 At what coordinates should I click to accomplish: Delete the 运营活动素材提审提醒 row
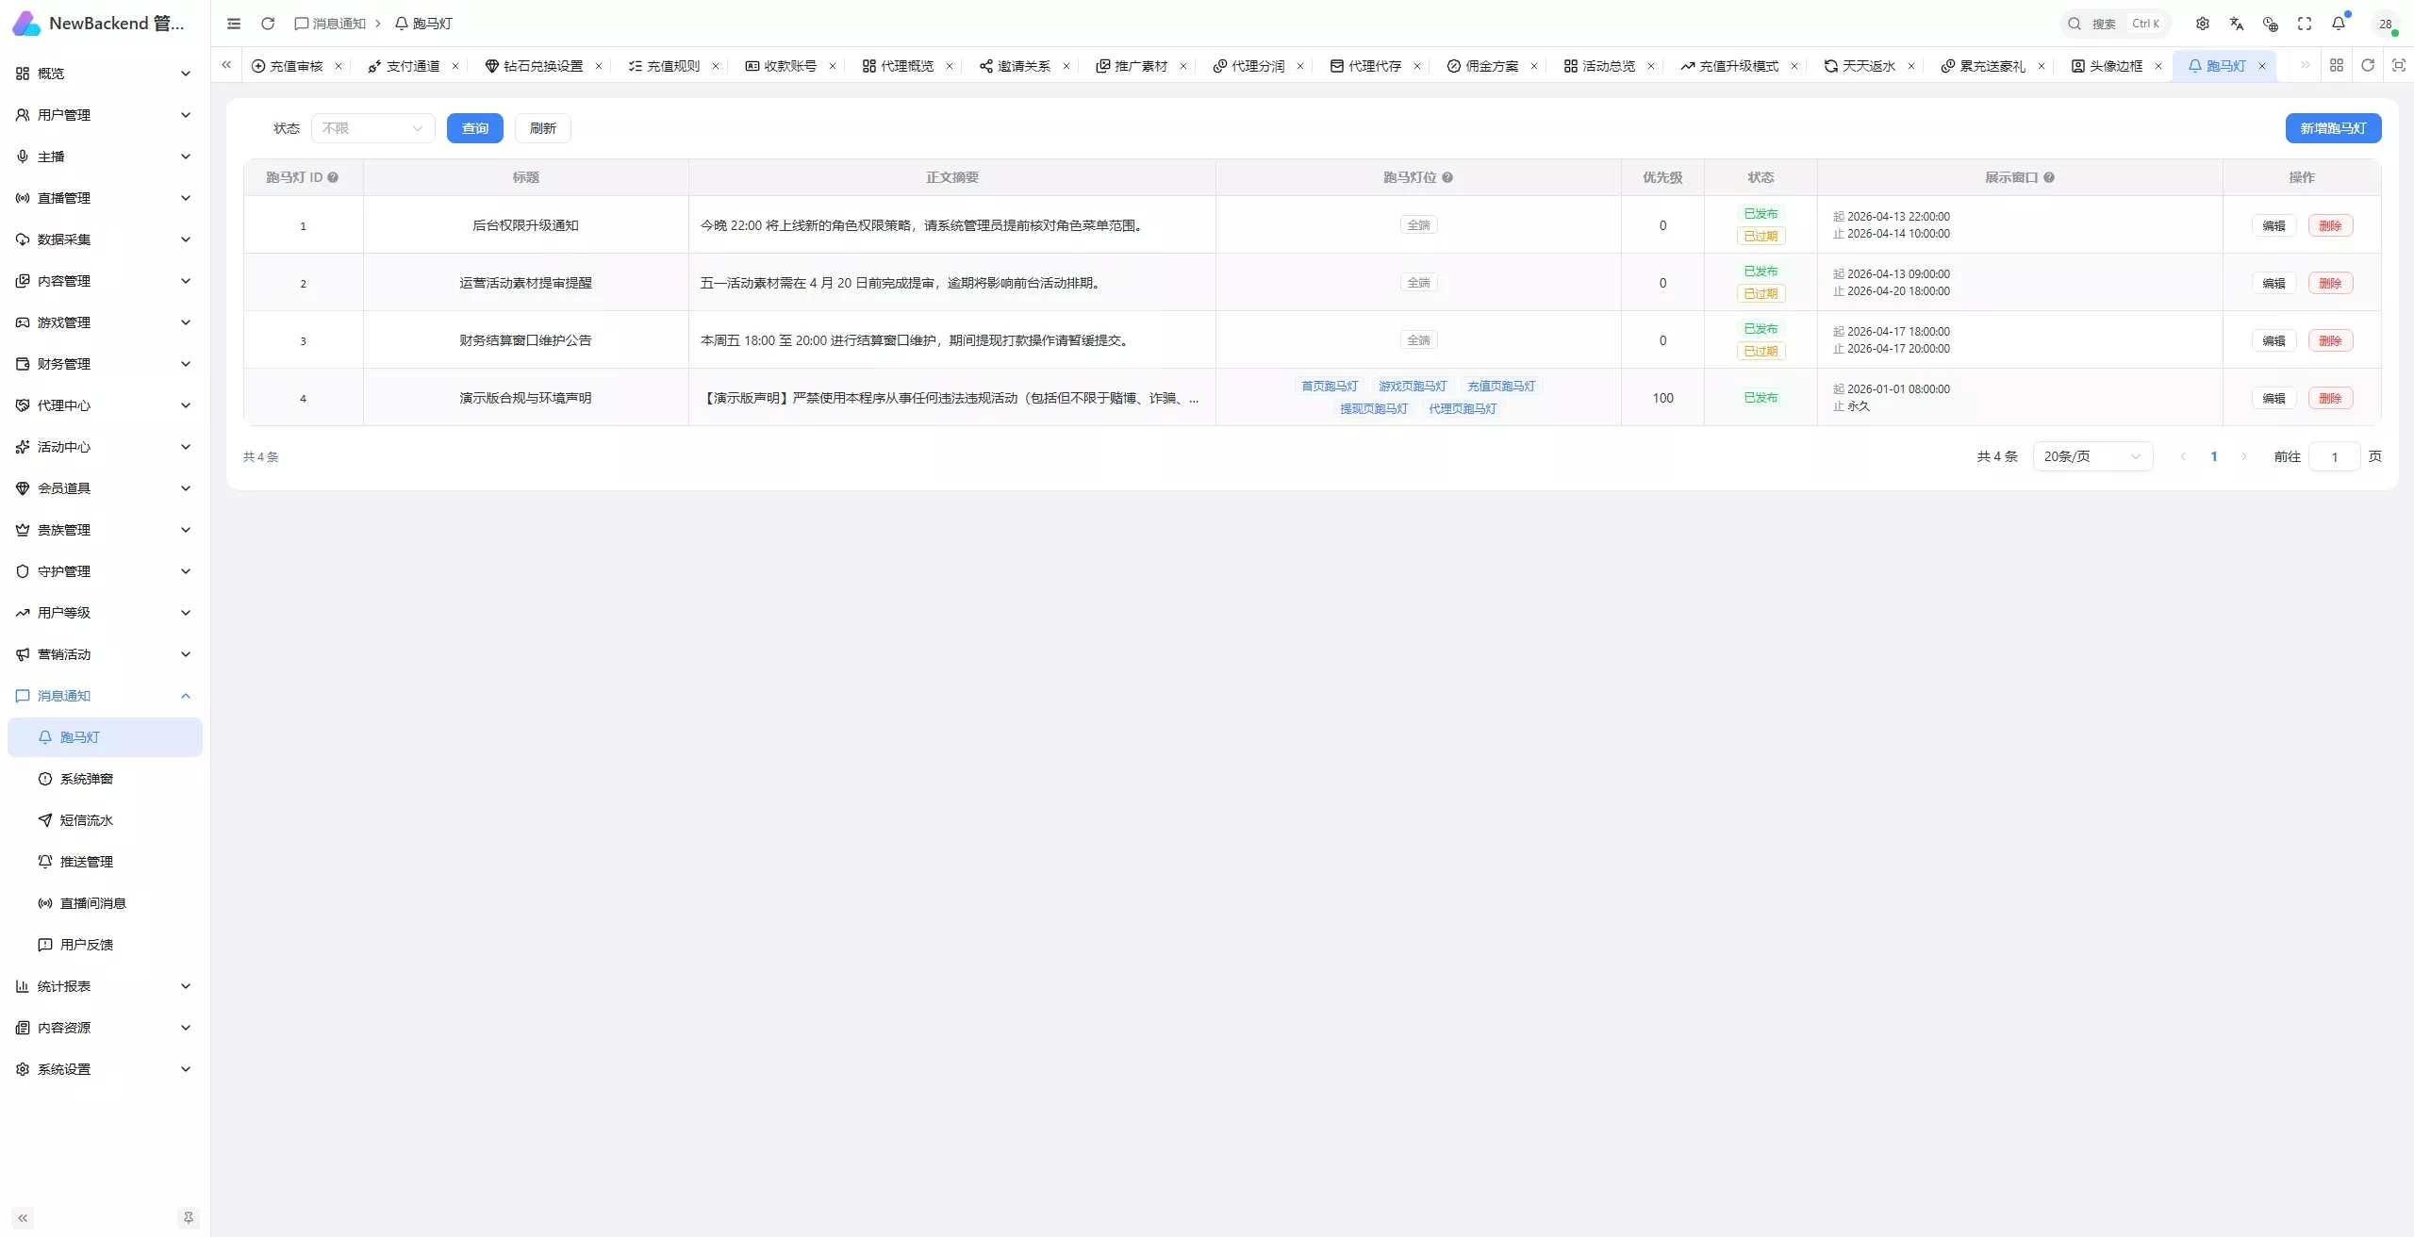pos(2330,284)
